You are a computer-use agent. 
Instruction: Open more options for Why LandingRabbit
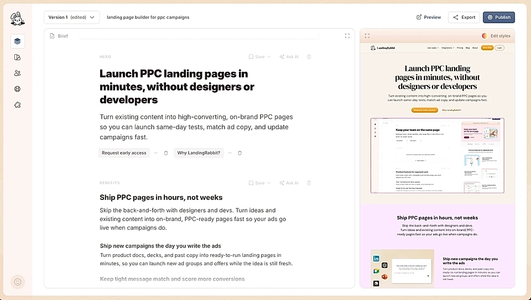230,153
